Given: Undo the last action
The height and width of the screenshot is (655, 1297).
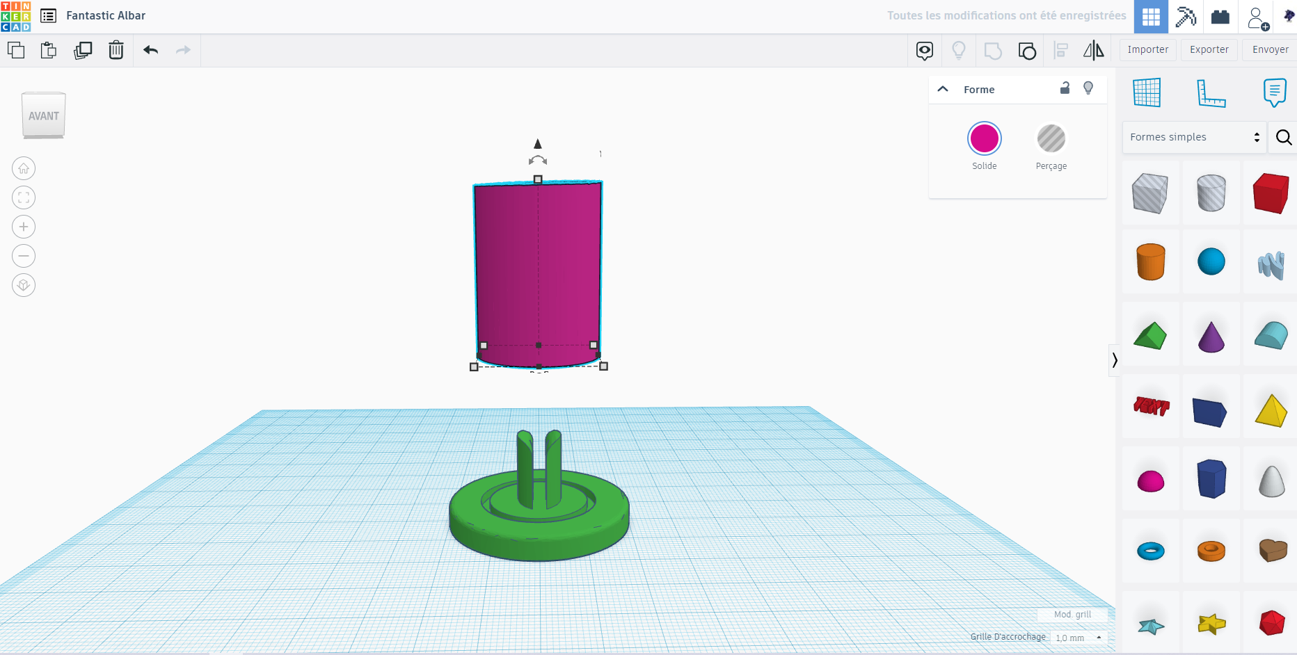Looking at the screenshot, I should (150, 50).
